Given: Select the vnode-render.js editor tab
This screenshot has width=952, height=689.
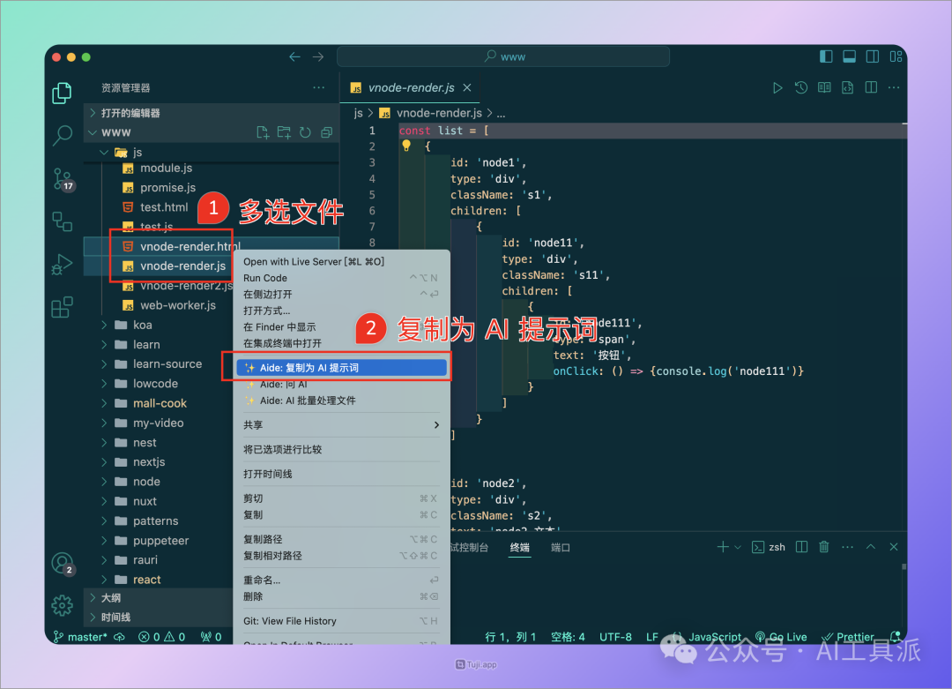Looking at the screenshot, I should (411, 88).
